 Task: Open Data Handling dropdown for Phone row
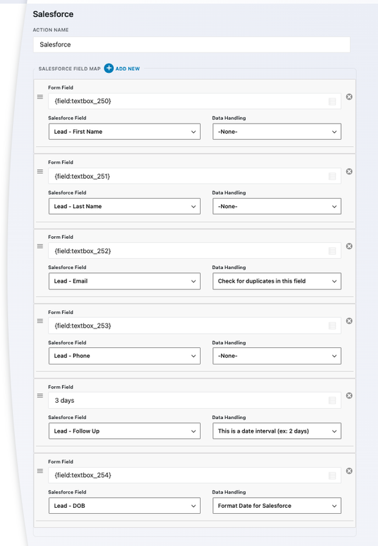pyautogui.click(x=277, y=356)
